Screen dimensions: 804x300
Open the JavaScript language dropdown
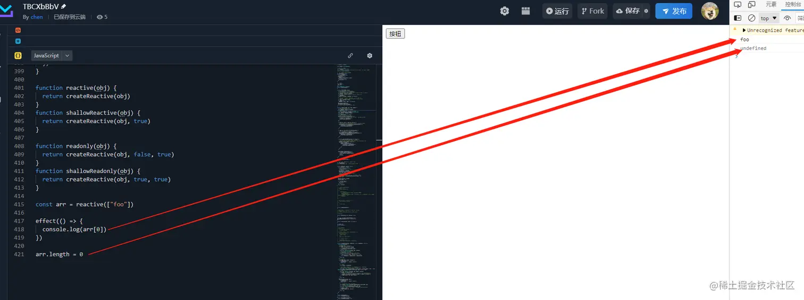click(x=52, y=55)
